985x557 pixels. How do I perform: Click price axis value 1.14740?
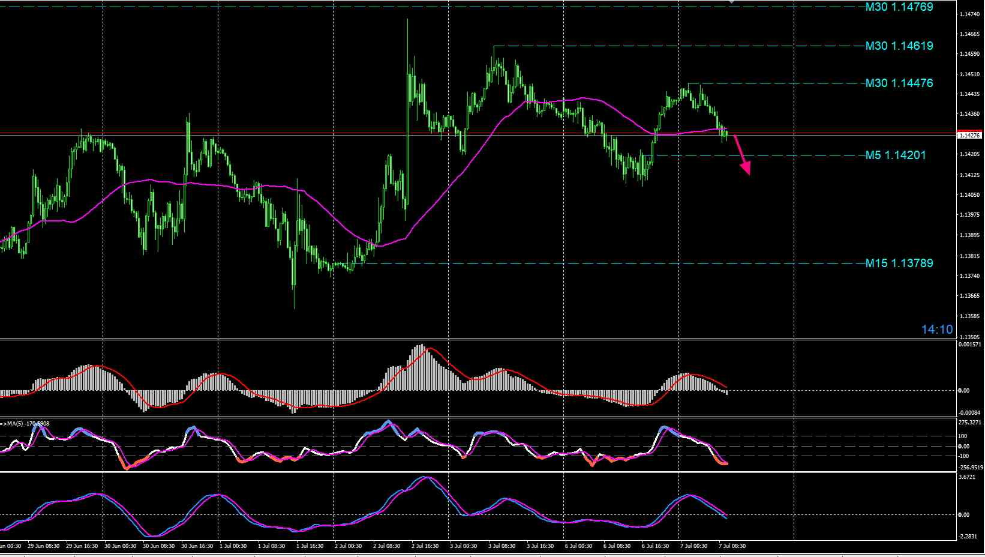tap(969, 13)
